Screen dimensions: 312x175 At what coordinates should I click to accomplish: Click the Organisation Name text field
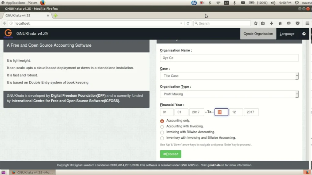pos(229,58)
